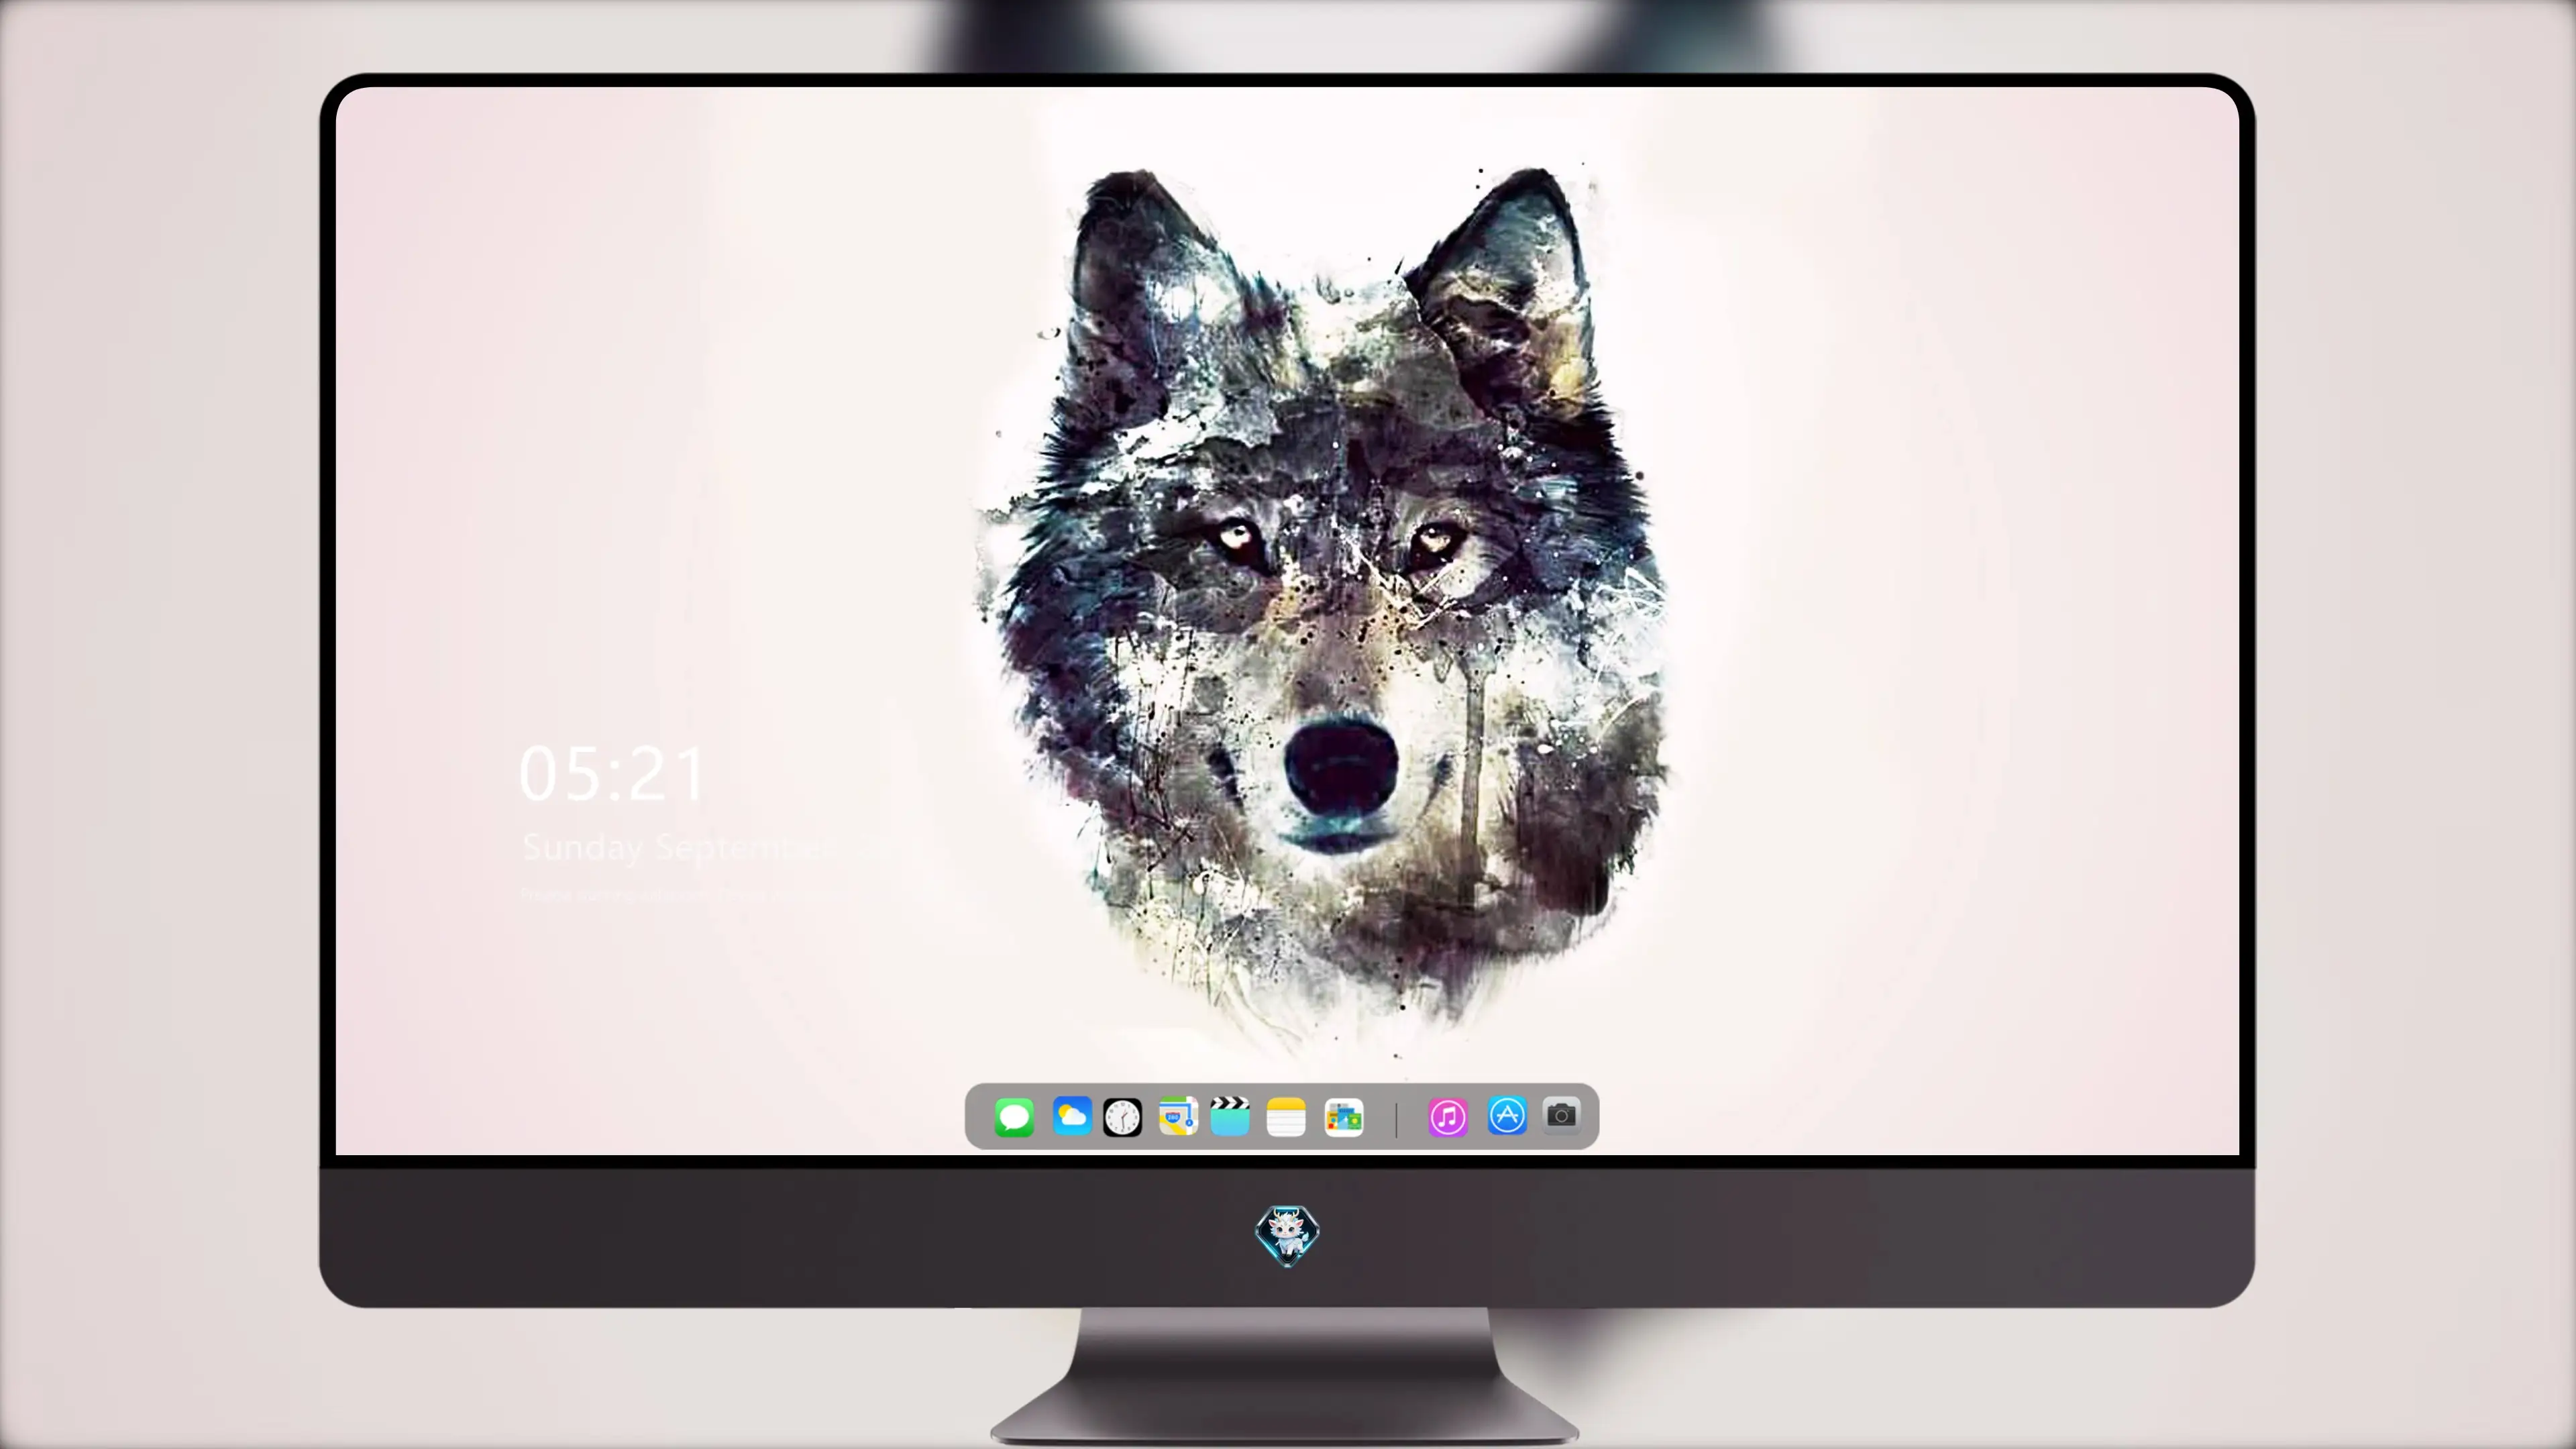The width and height of the screenshot is (2576, 1449).
Task: Launch the pink iTunes music app
Action: click(1448, 1117)
